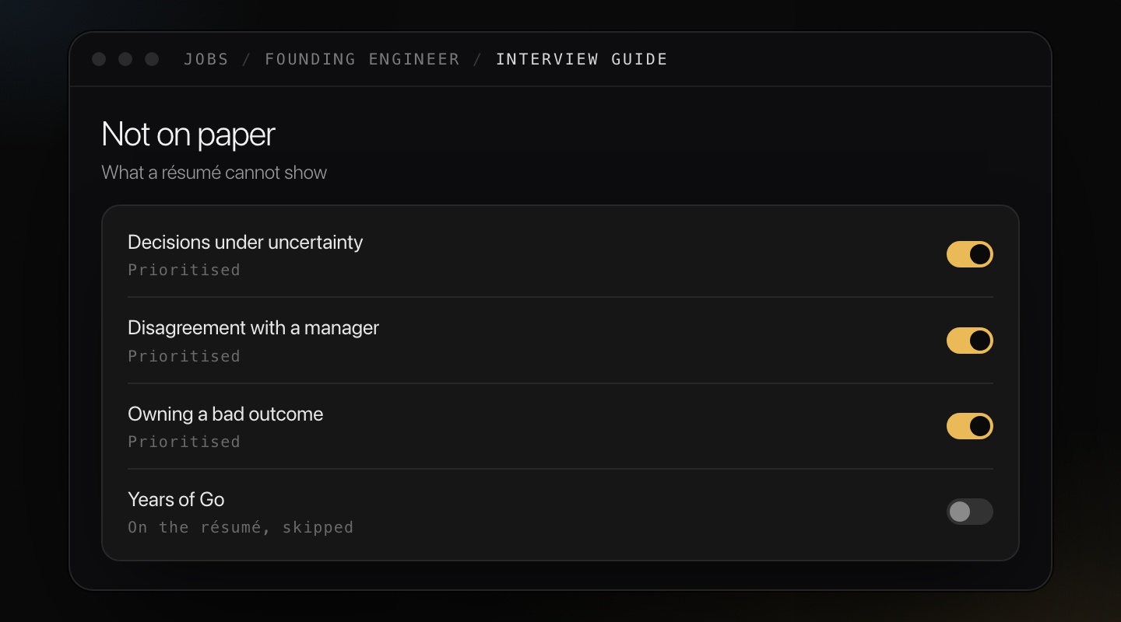Click the Prioritised status under Decisions
This screenshot has height=622, width=1121.
click(184, 270)
